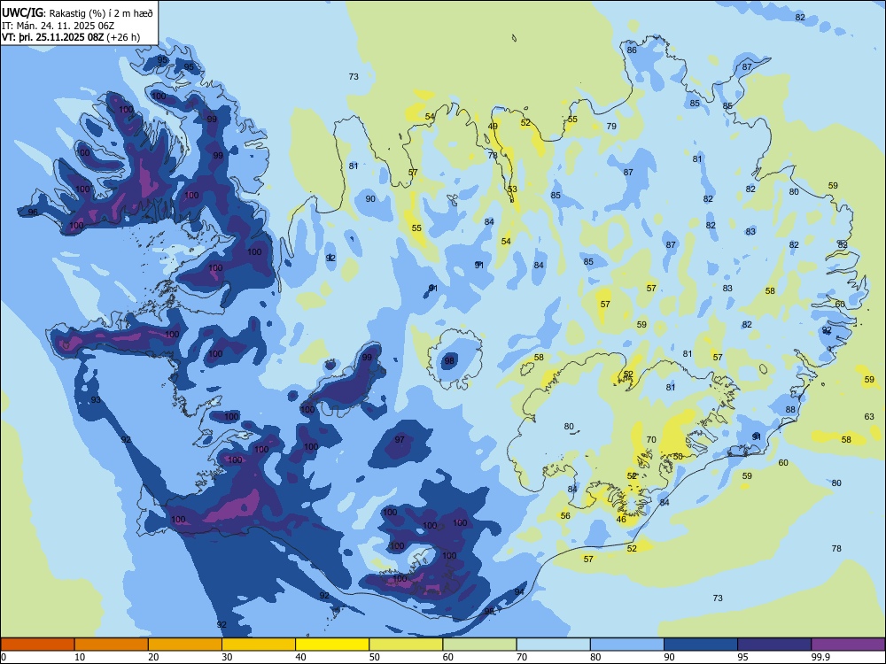Select the '95' tick label on the legend scale

point(742,657)
